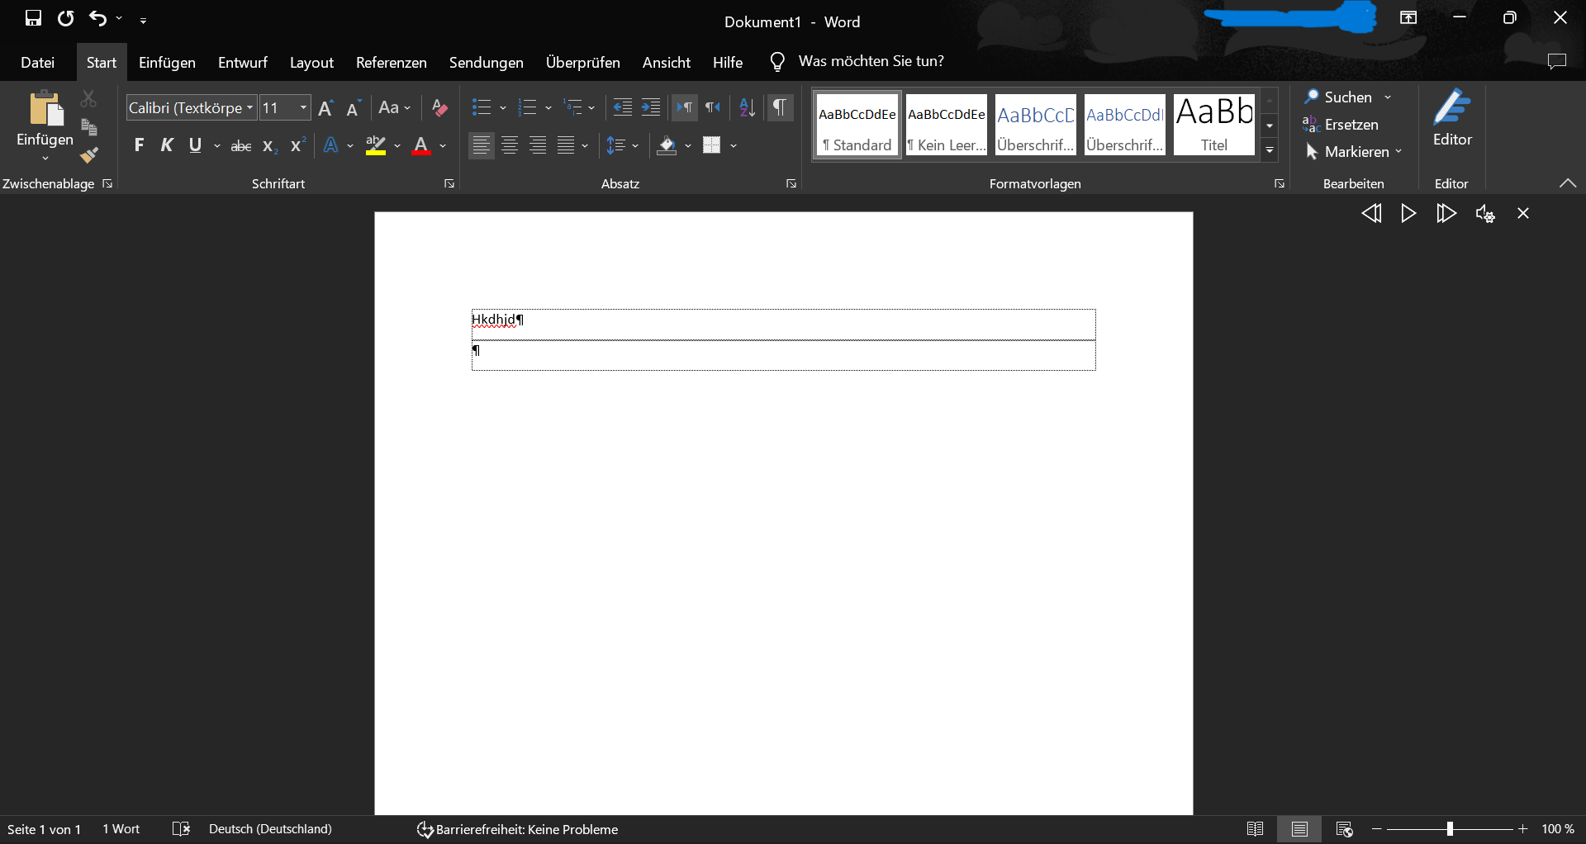Toggle bold formatting (F)

coord(139,145)
